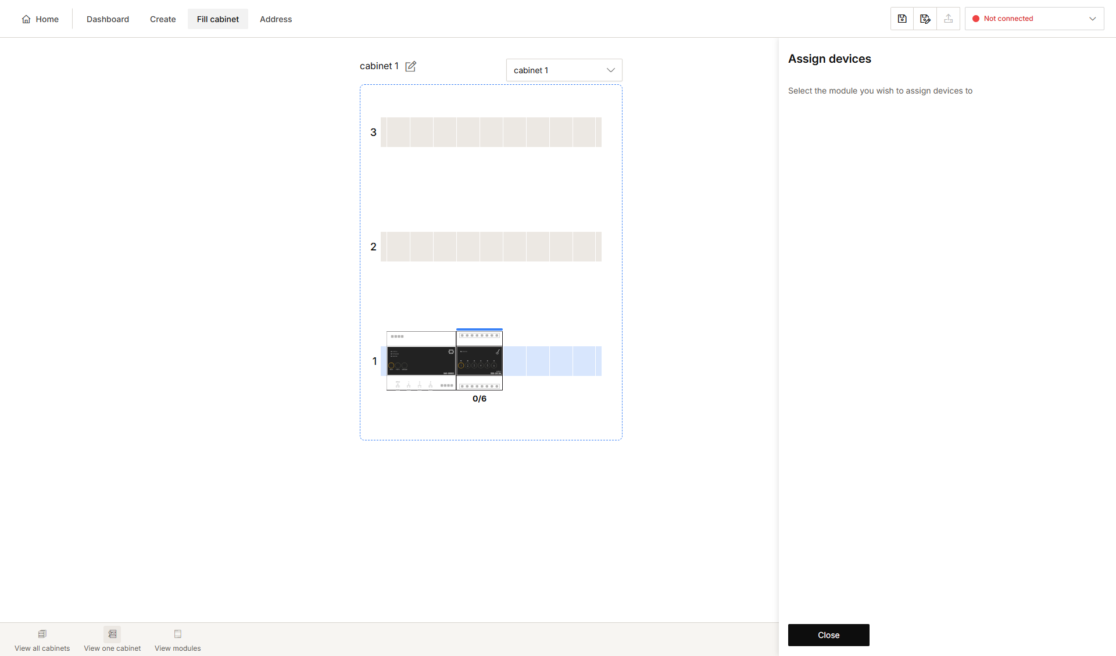Image resolution: width=1116 pixels, height=656 pixels.
Task: Select the wide controller module on rail 1
Action: coord(421,361)
